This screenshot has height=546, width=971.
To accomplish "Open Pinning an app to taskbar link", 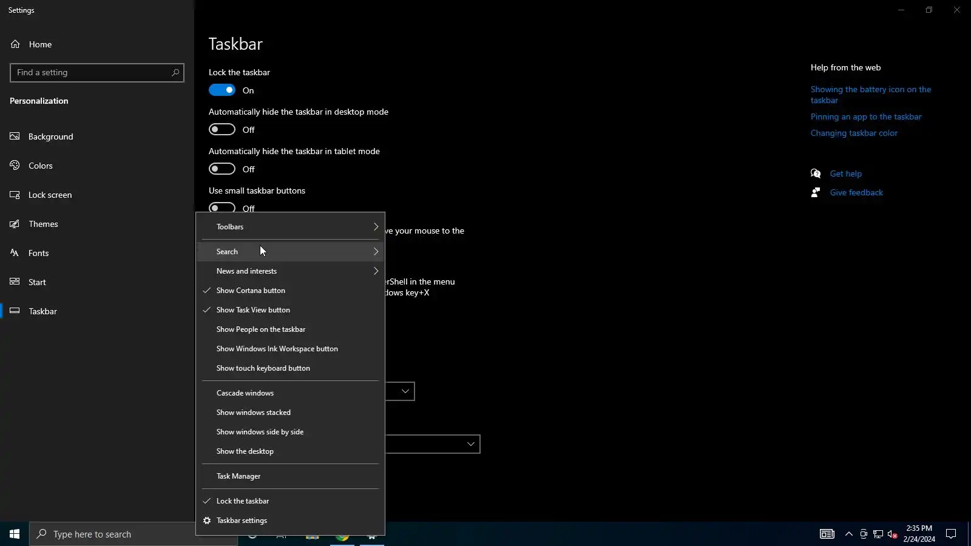I will [866, 116].
